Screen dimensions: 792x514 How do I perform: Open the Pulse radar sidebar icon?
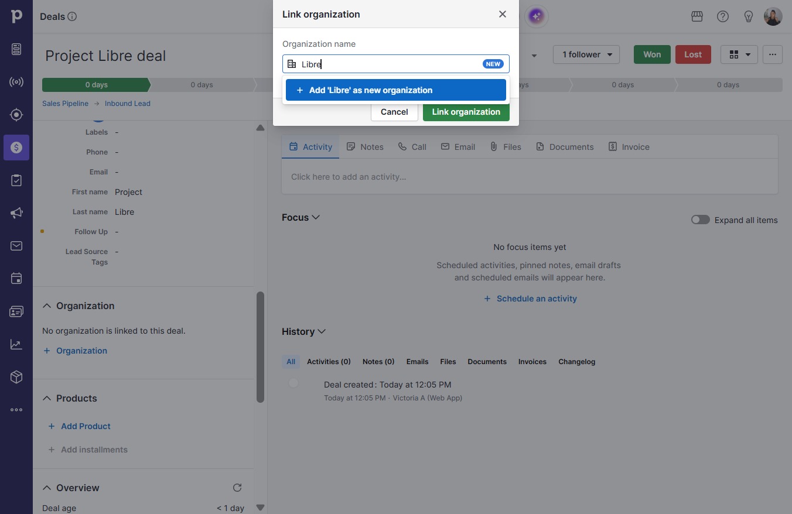click(16, 82)
